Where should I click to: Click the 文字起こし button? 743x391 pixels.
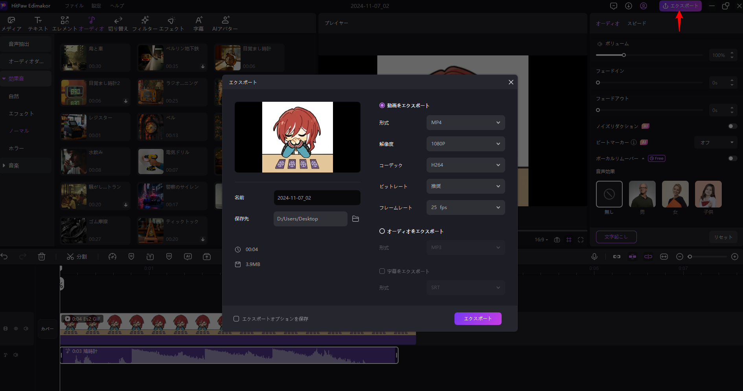[x=616, y=237]
